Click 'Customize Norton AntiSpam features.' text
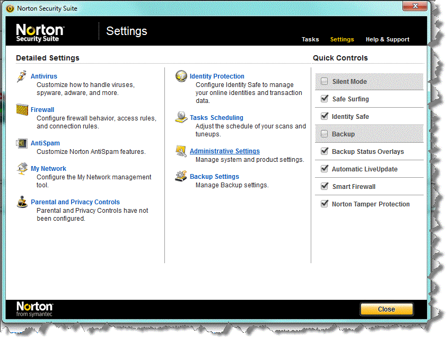This screenshot has width=447, height=338. pyautogui.click(x=91, y=151)
